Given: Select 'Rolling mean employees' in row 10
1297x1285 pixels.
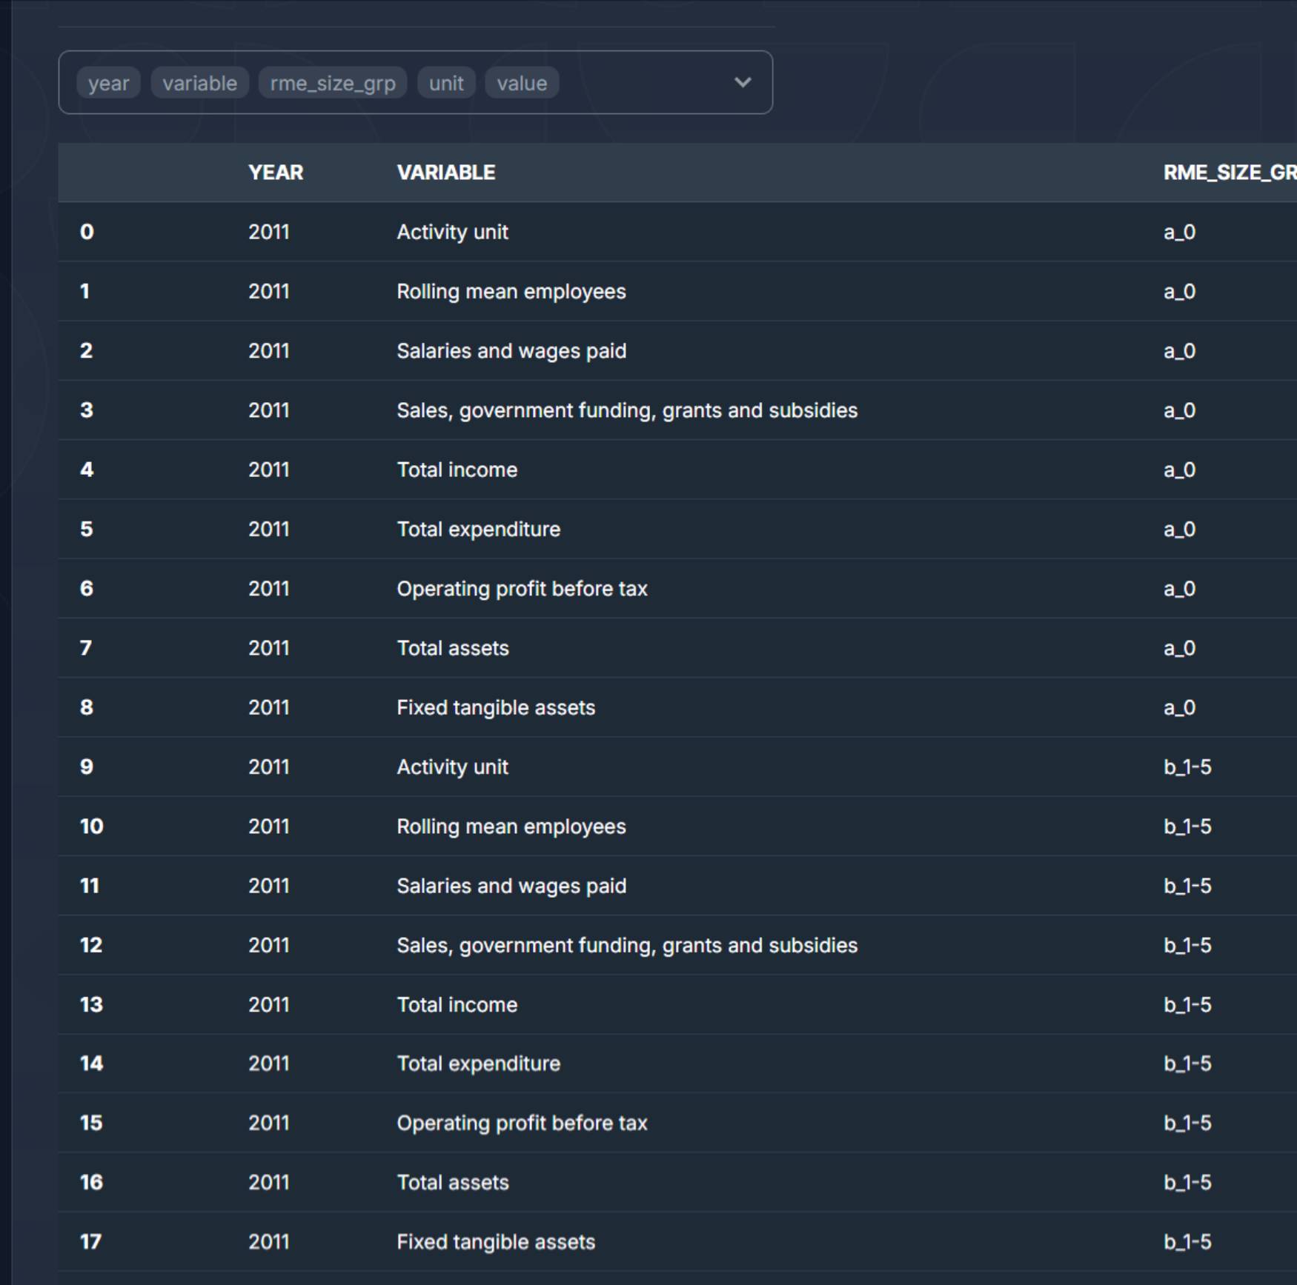Looking at the screenshot, I should pyautogui.click(x=511, y=827).
